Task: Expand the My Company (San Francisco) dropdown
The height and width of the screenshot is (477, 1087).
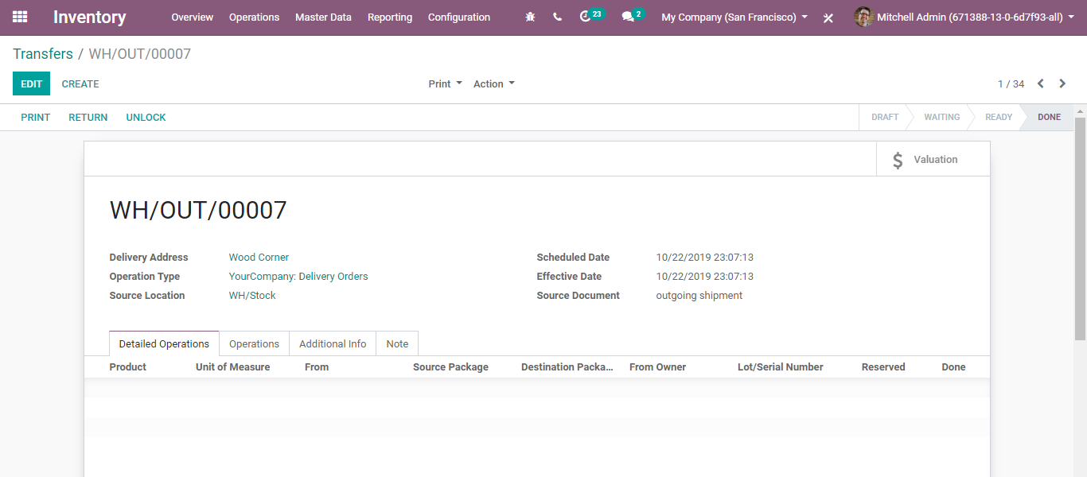Action: point(734,17)
